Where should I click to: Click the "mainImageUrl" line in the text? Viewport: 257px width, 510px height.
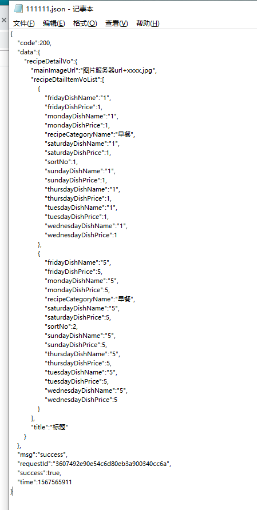pyautogui.click(x=94, y=70)
